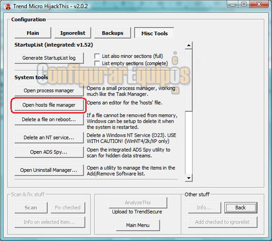Click the 'Upload to TrendSecure' label
Image resolution: width=272 pixels, height=241 pixels.
[137, 211]
